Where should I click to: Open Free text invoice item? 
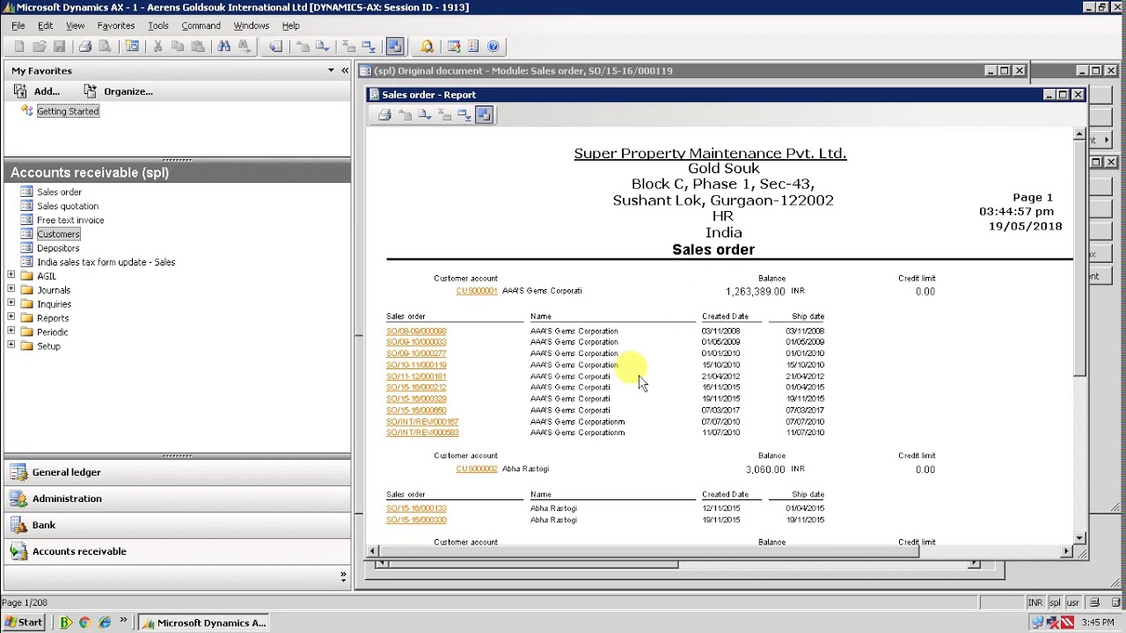click(70, 220)
